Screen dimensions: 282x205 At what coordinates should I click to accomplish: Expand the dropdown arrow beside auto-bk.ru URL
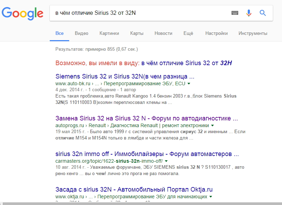[189, 83]
